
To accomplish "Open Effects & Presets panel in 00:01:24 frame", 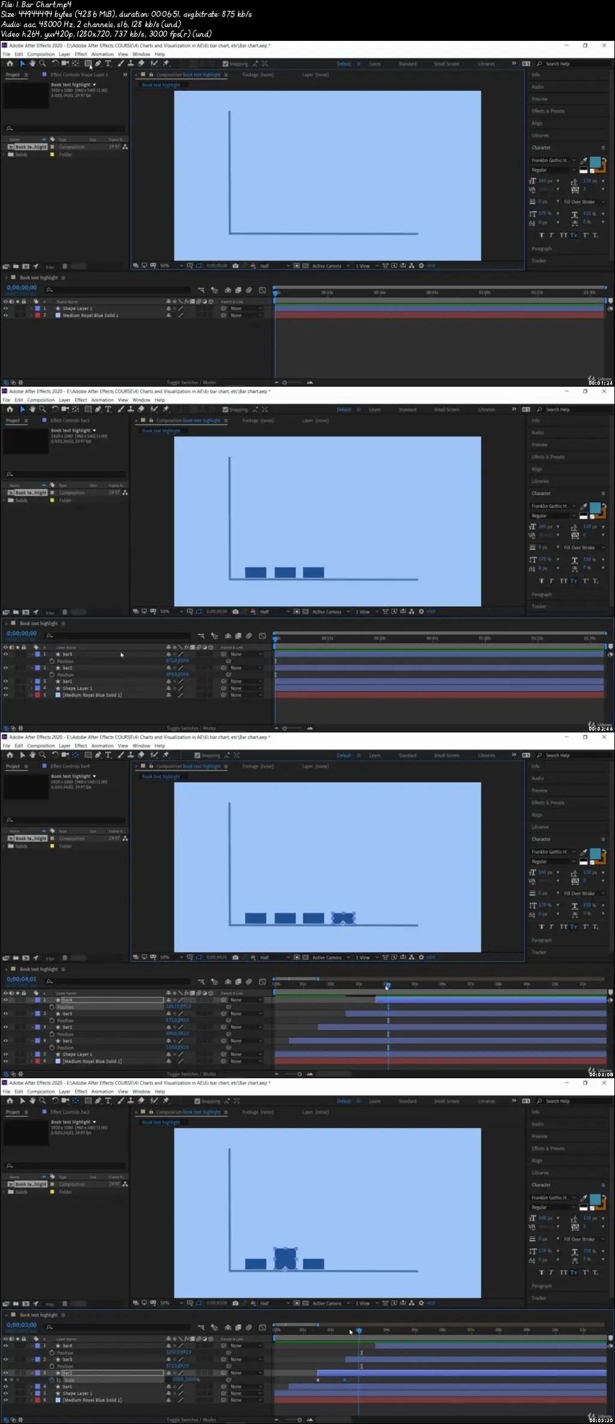I will 548,111.
